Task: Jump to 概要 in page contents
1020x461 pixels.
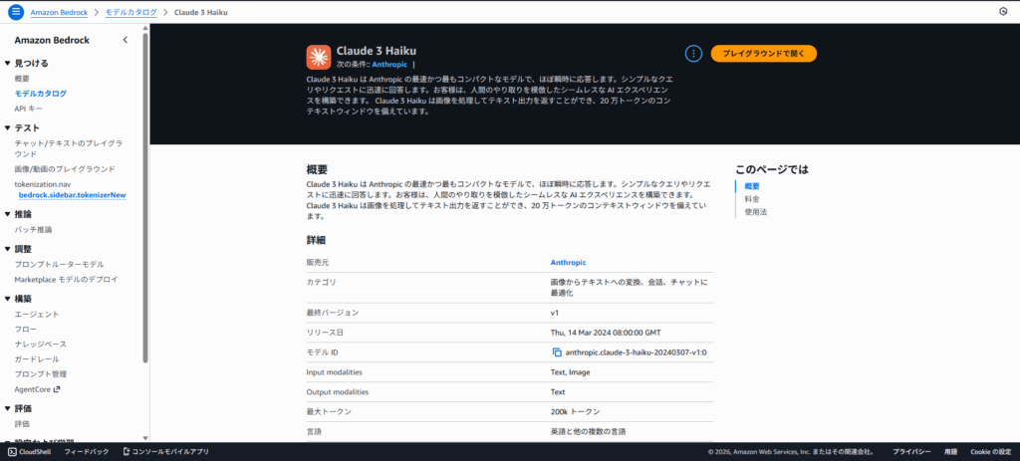Action: tap(752, 186)
